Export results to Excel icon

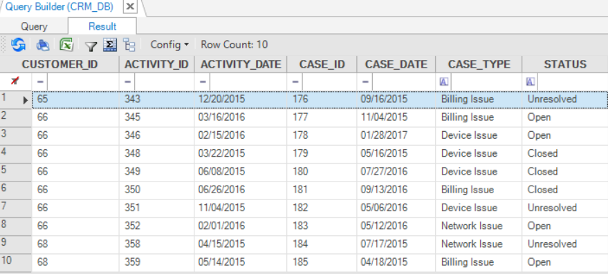[66, 45]
